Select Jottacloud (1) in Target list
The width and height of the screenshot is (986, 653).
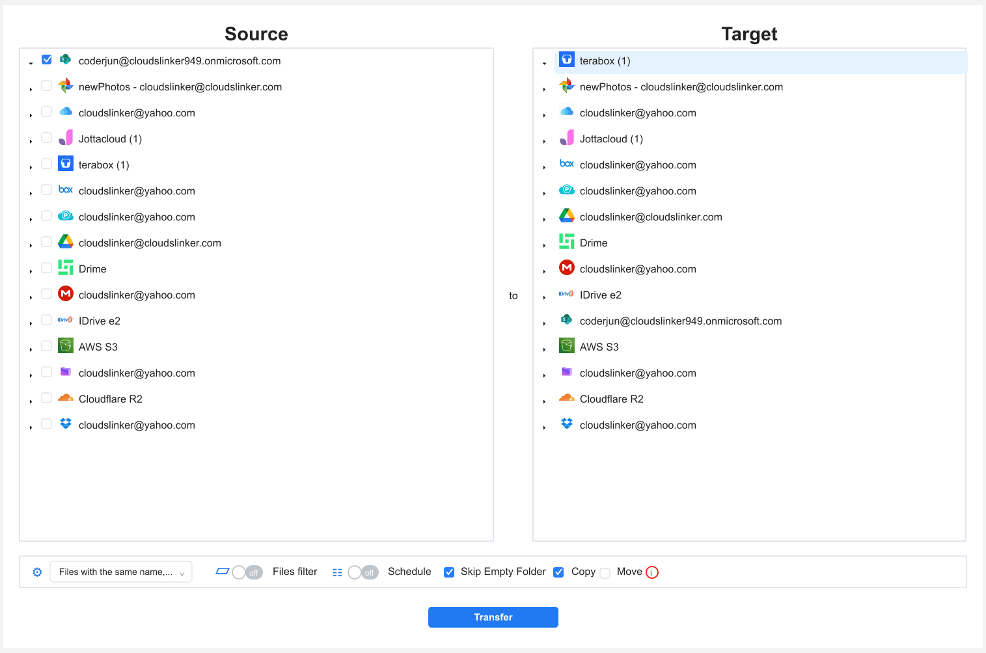coord(612,139)
